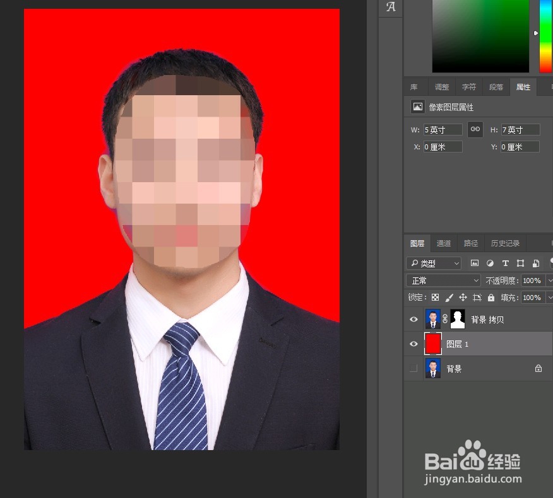This screenshot has width=553, height=498.
Task: Enable lock transparent pixels
Action: [x=435, y=297]
